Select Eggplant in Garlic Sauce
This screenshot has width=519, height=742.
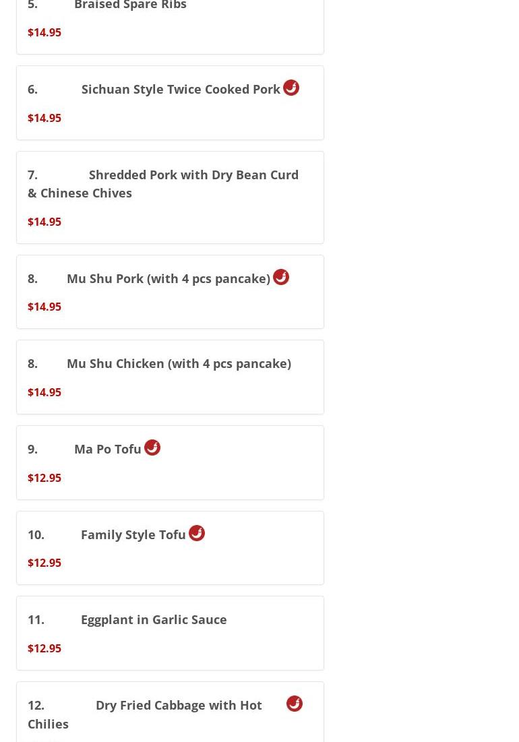(x=171, y=633)
